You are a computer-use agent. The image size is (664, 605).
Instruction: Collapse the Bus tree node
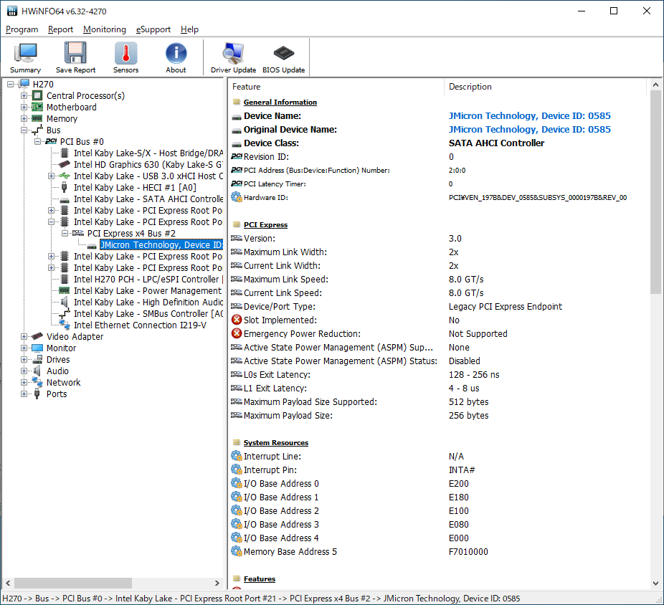coord(24,130)
